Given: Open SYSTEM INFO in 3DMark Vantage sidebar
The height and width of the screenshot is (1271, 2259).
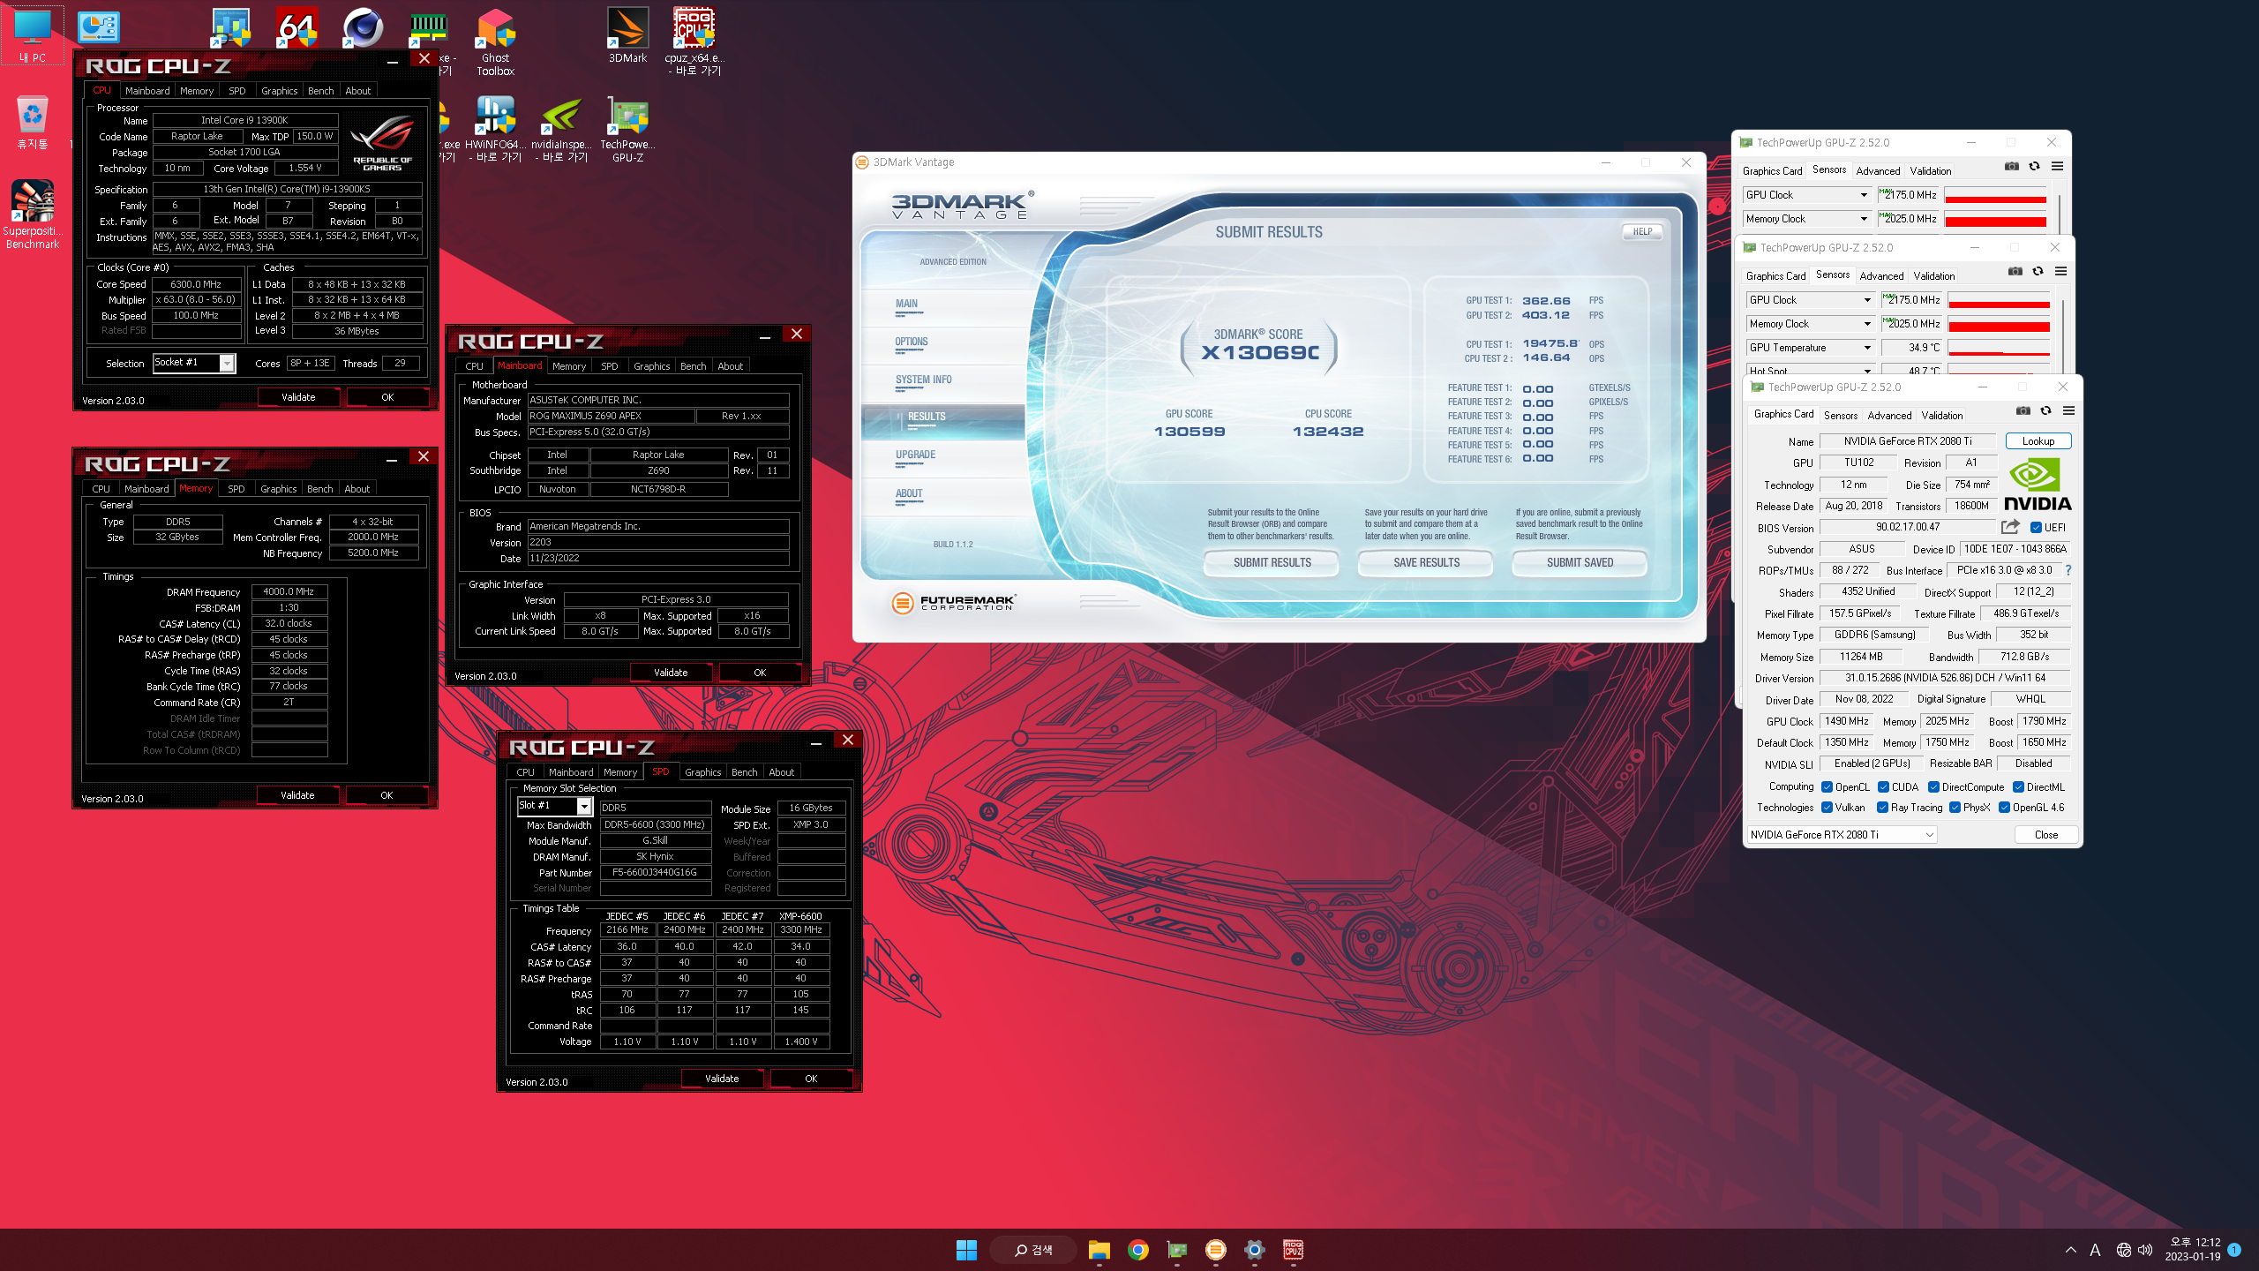Looking at the screenshot, I should (923, 380).
